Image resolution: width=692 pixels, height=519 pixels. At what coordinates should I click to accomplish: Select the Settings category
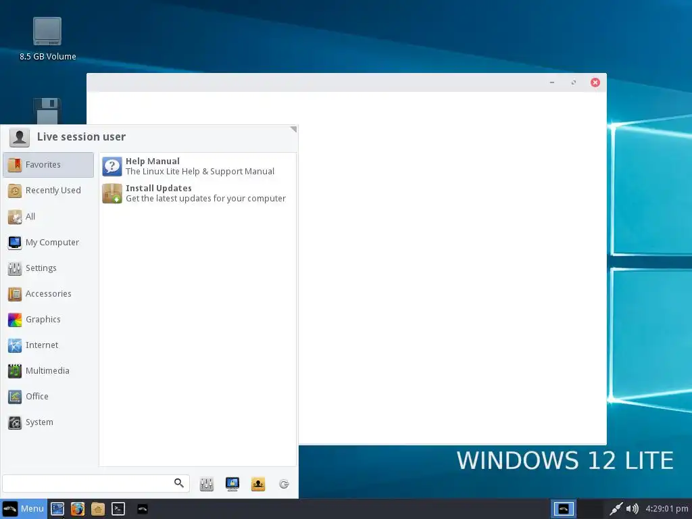(48, 268)
